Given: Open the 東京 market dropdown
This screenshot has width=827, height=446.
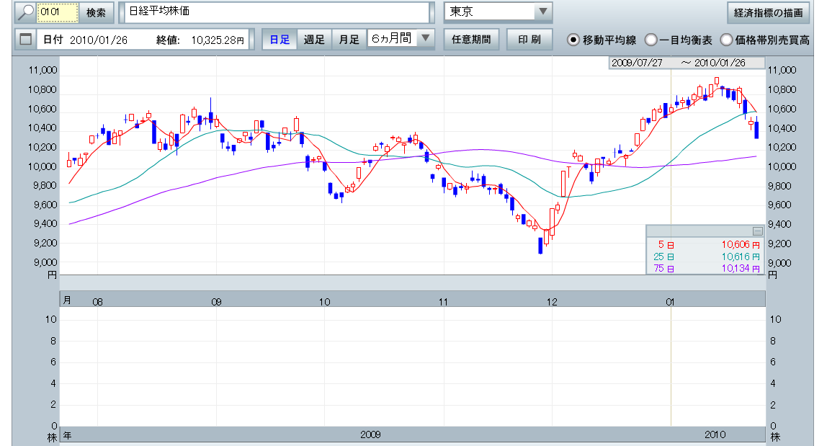Looking at the screenshot, I should click(542, 12).
